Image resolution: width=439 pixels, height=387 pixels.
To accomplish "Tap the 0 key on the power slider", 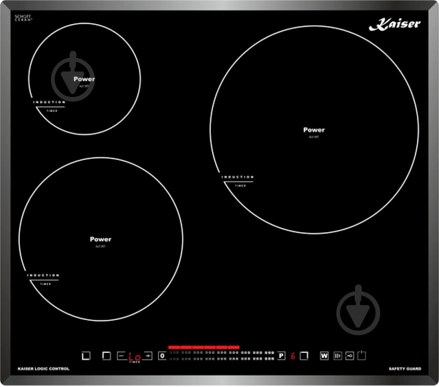I will 162,356.
